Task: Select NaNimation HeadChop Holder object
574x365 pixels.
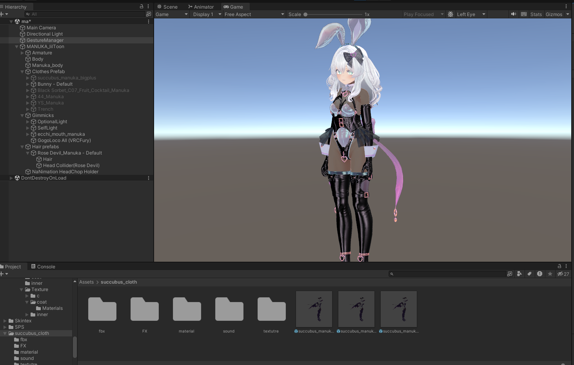Action: 65,172
